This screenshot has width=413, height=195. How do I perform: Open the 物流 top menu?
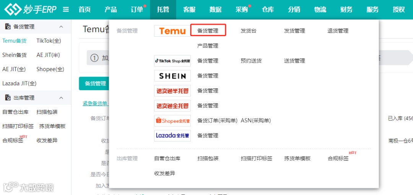point(320,10)
